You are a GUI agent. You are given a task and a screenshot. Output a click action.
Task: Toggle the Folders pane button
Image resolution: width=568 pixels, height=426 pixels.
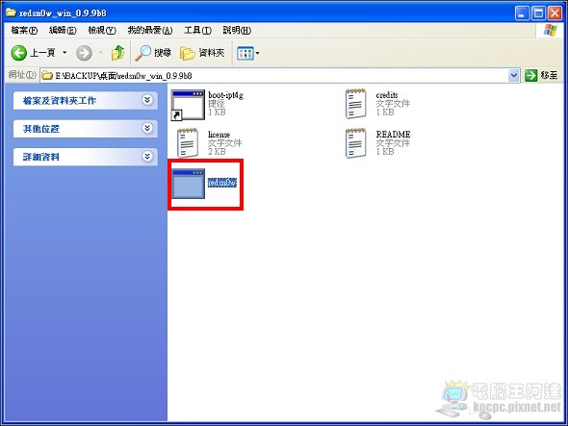(202, 53)
